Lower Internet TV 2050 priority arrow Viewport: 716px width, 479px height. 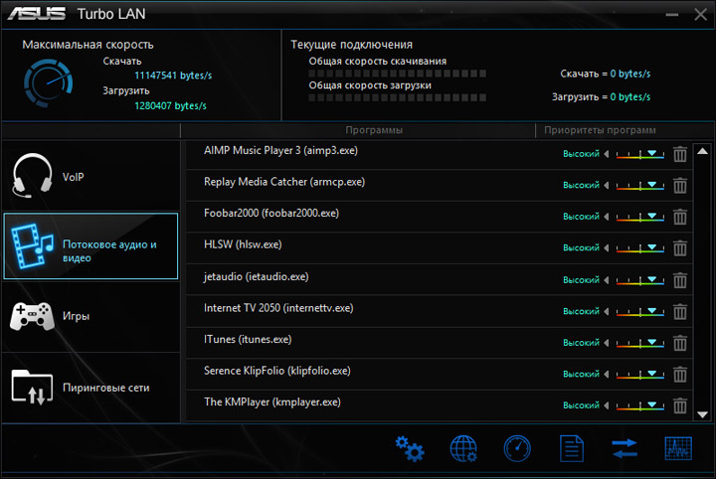click(607, 312)
